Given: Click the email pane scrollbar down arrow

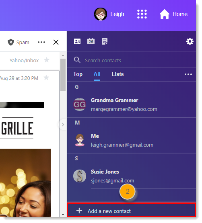Looking at the screenshot, I should (x=63, y=215).
